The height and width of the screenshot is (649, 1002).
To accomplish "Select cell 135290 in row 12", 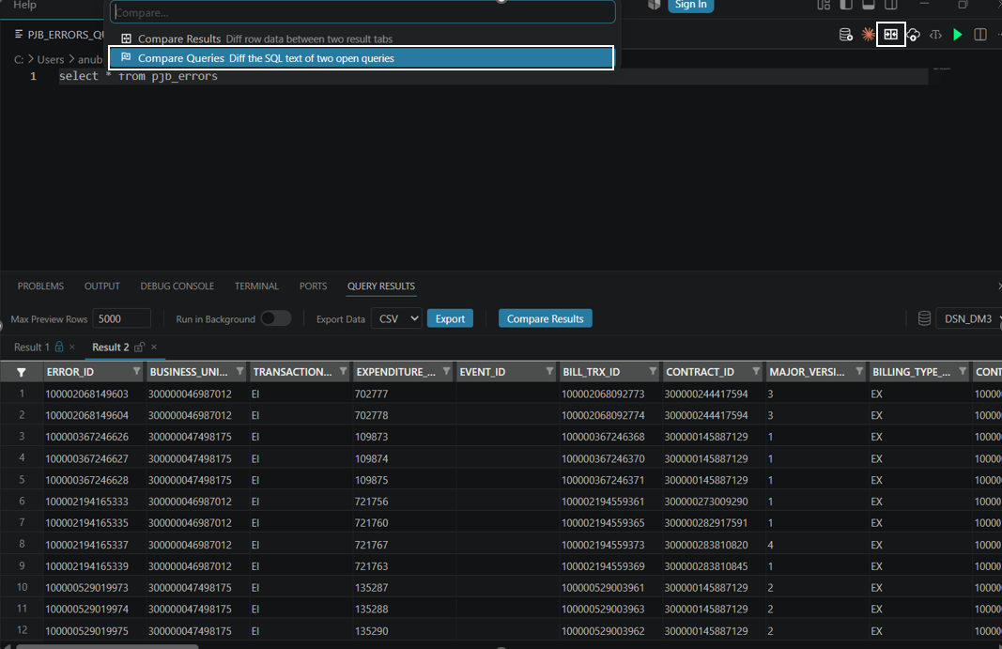I will point(371,631).
